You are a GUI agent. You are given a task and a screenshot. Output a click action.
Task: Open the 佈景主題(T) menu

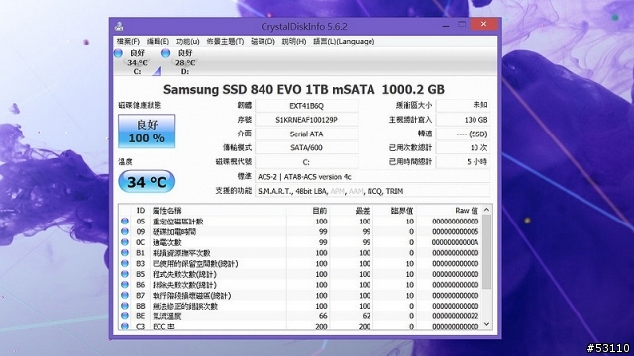[x=225, y=42]
